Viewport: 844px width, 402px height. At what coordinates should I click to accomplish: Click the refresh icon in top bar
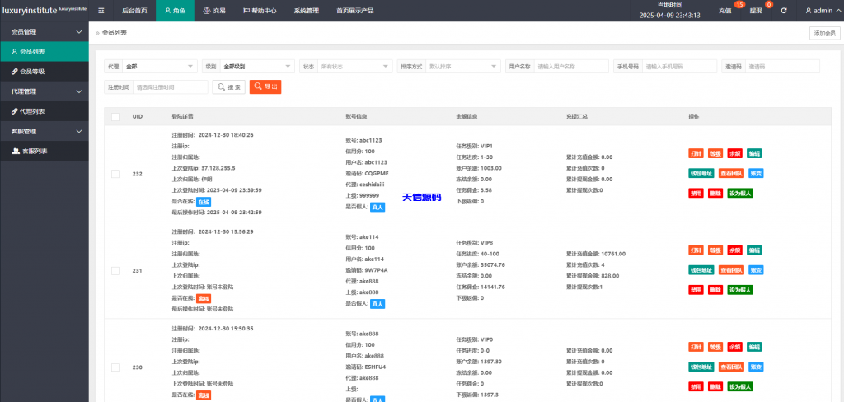[x=783, y=11]
